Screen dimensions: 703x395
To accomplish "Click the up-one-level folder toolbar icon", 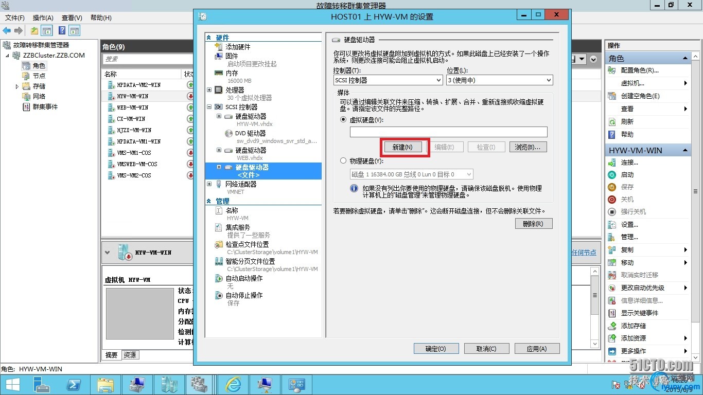I will (34, 31).
